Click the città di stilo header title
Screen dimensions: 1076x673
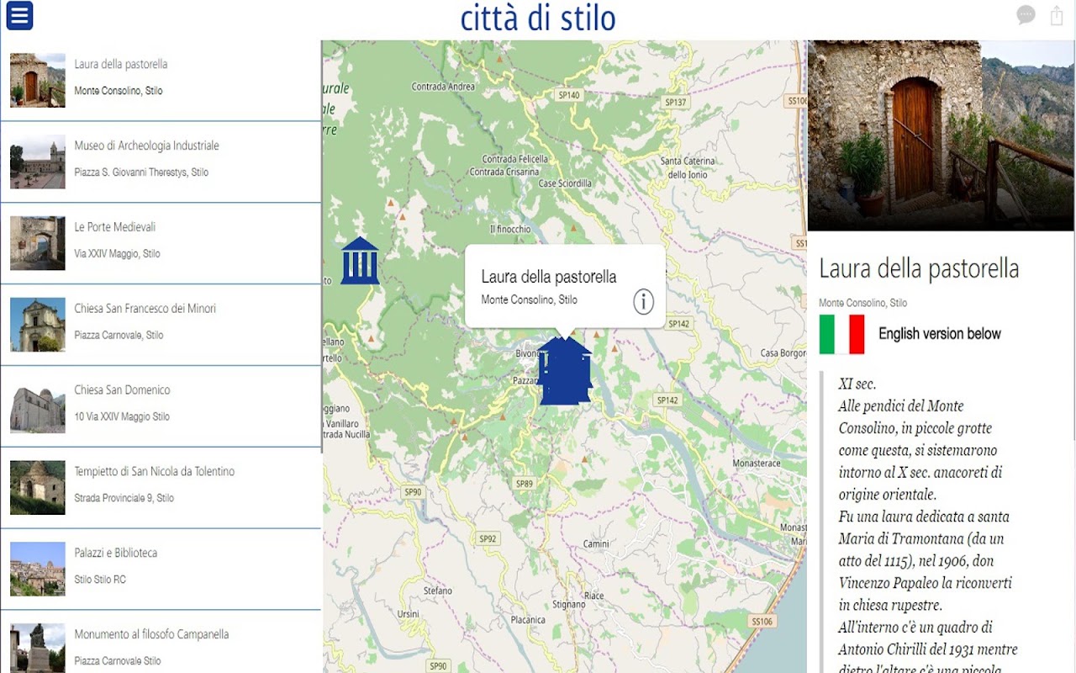pyautogui.click(x=538, y=18)
